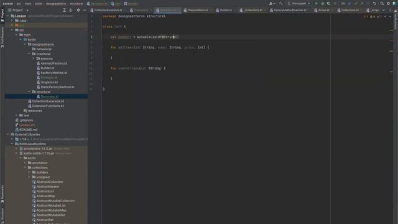Hide the Project tool window
398x224 pixels.
[x=85, y=10]
